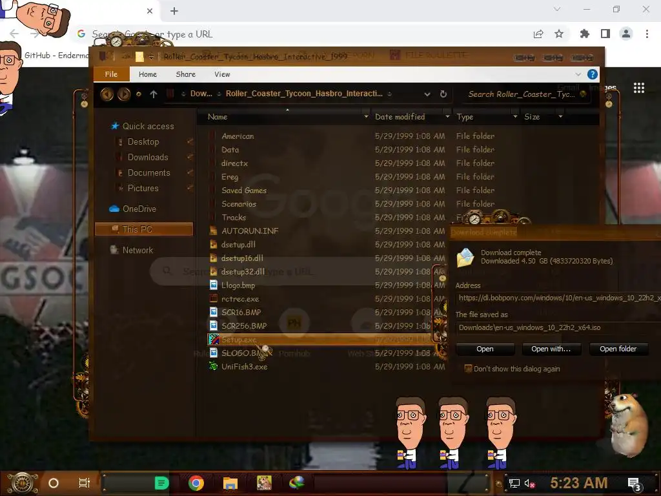The height and width of the screenshot is (496, 661).
Task: Select OneDrive in navigation pane
Action: tap(139, 209)
